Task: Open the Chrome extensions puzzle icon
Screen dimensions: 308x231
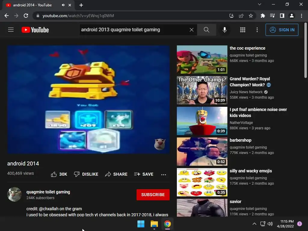Action: click(263, 16)
